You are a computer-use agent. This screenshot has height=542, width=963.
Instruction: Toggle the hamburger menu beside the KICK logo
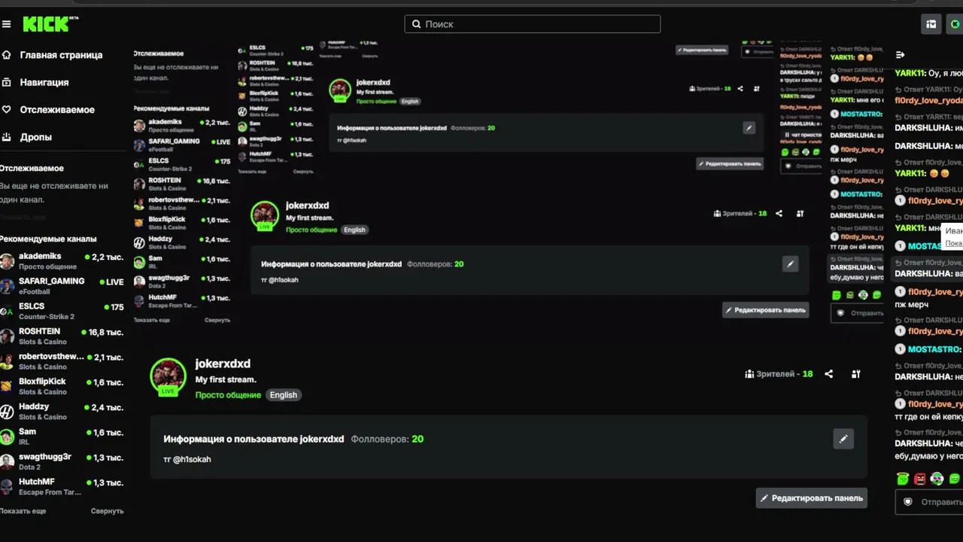coord(7,24)
